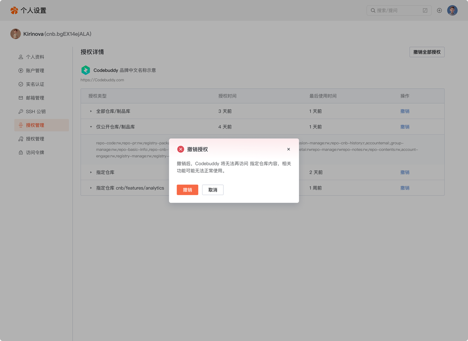Expand the 指定仓库 cnb/features/analytics row

coord(91,188)
